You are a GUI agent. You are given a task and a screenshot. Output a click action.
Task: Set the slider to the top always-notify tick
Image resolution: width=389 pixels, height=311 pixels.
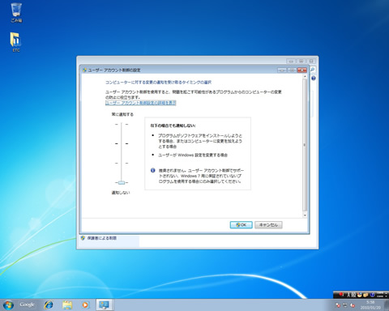coord(122,125)
